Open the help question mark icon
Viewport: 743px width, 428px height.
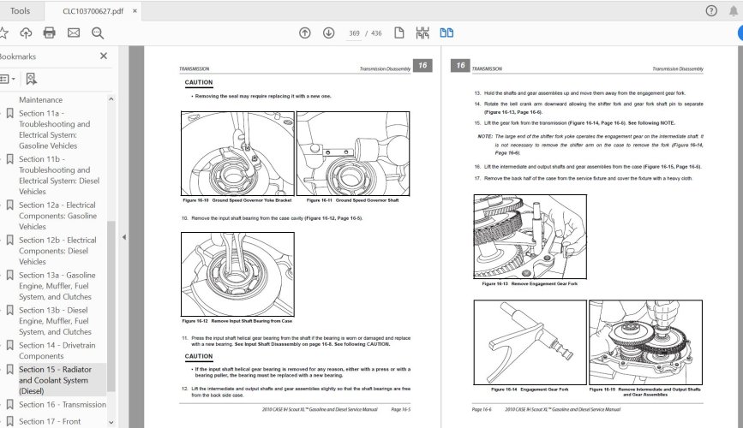(710, 11)
